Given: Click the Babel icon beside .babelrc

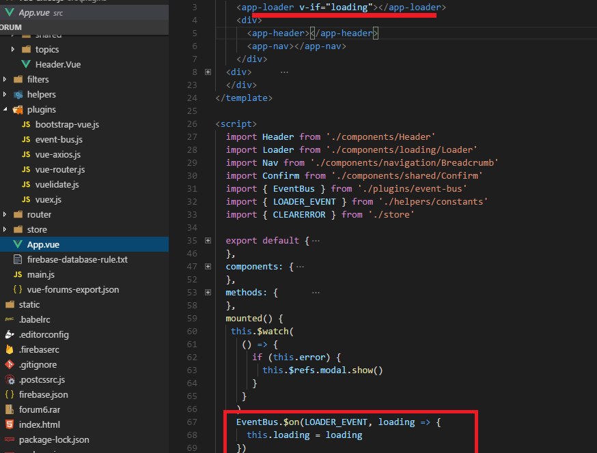Looking at the screenshot, I should coord(10,319).
